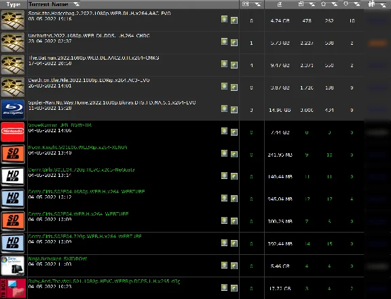The image size is (391, 299).
Task: Click the TV Box category icon for Ruby.And.The.Well
Action: click(x=13, y=289)
